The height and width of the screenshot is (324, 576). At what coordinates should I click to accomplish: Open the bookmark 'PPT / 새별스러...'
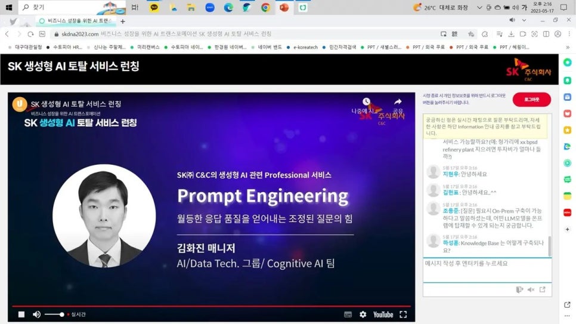(x=381, y=47)
